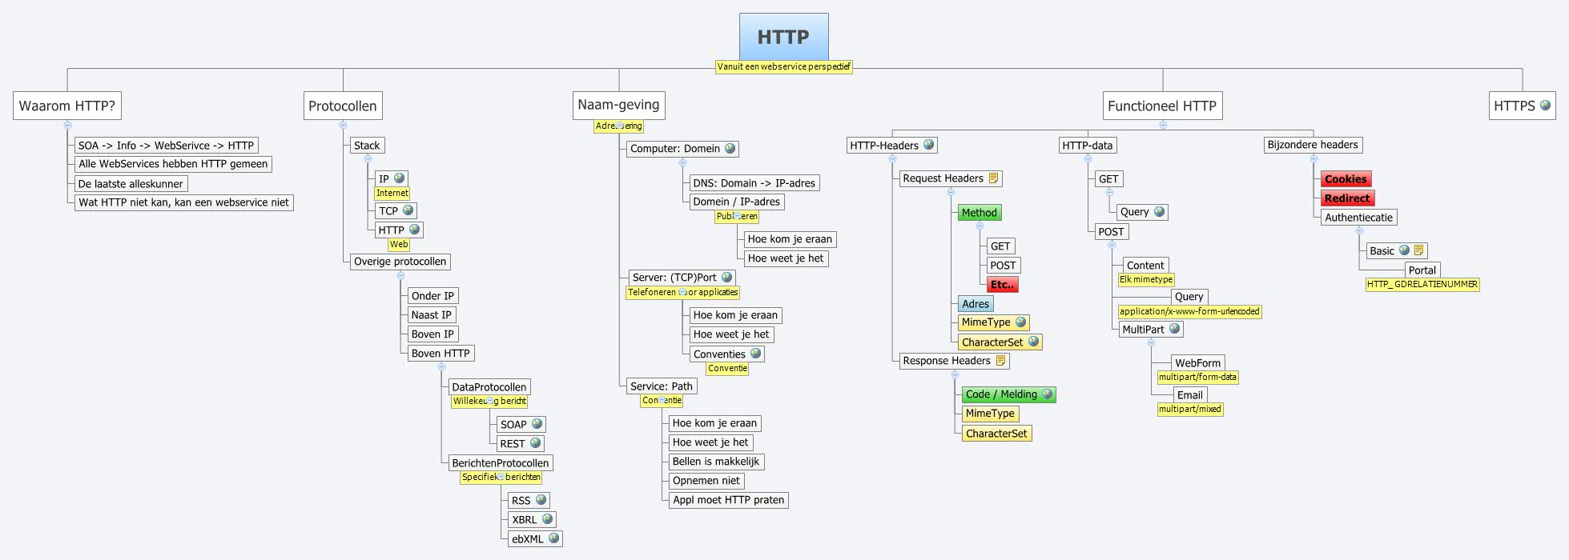Open the note icon on the Basic node
This screenshot has height=560, width=1569.
tap(1418, 250)
